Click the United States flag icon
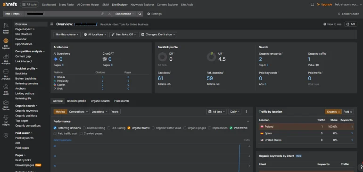The height and width of the screenshot is (172, 363). [x=262, y=140]
